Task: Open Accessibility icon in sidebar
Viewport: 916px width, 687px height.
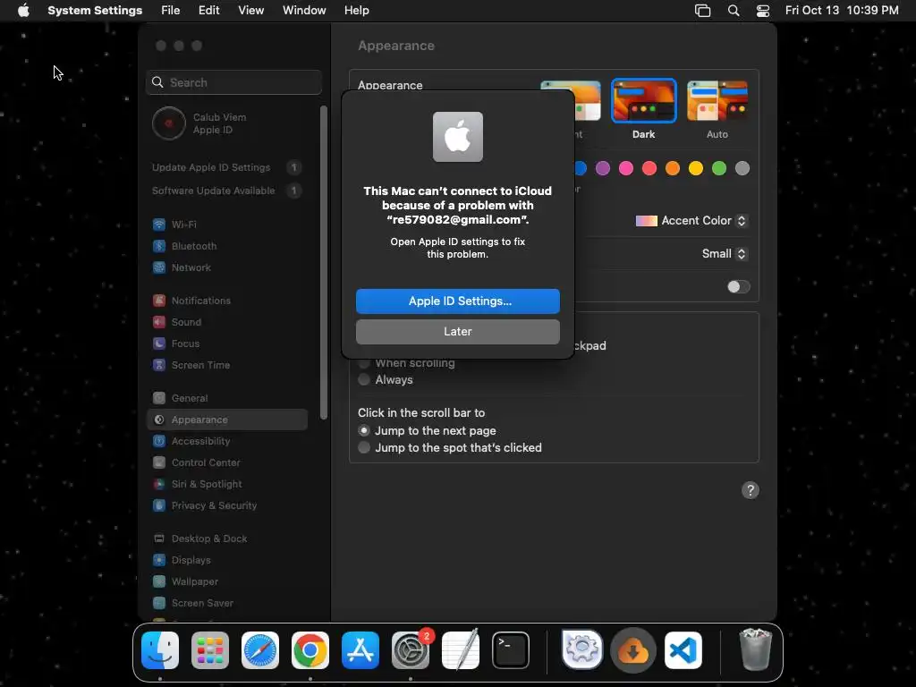Action: 159,441
